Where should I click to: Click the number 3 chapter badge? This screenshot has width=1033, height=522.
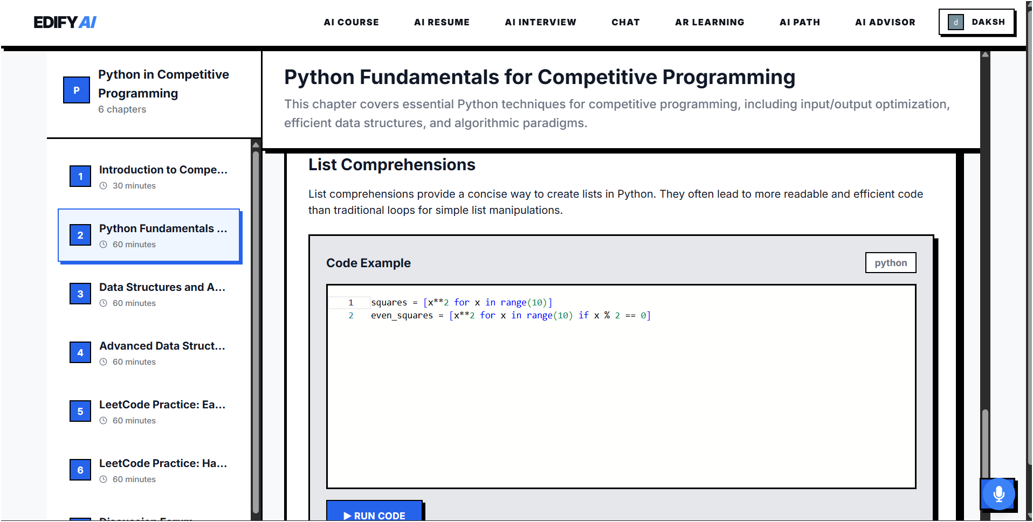tap(80, 294)
